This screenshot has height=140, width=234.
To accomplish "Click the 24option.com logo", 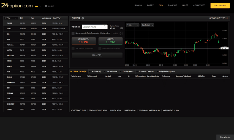I will coord(17,5).
